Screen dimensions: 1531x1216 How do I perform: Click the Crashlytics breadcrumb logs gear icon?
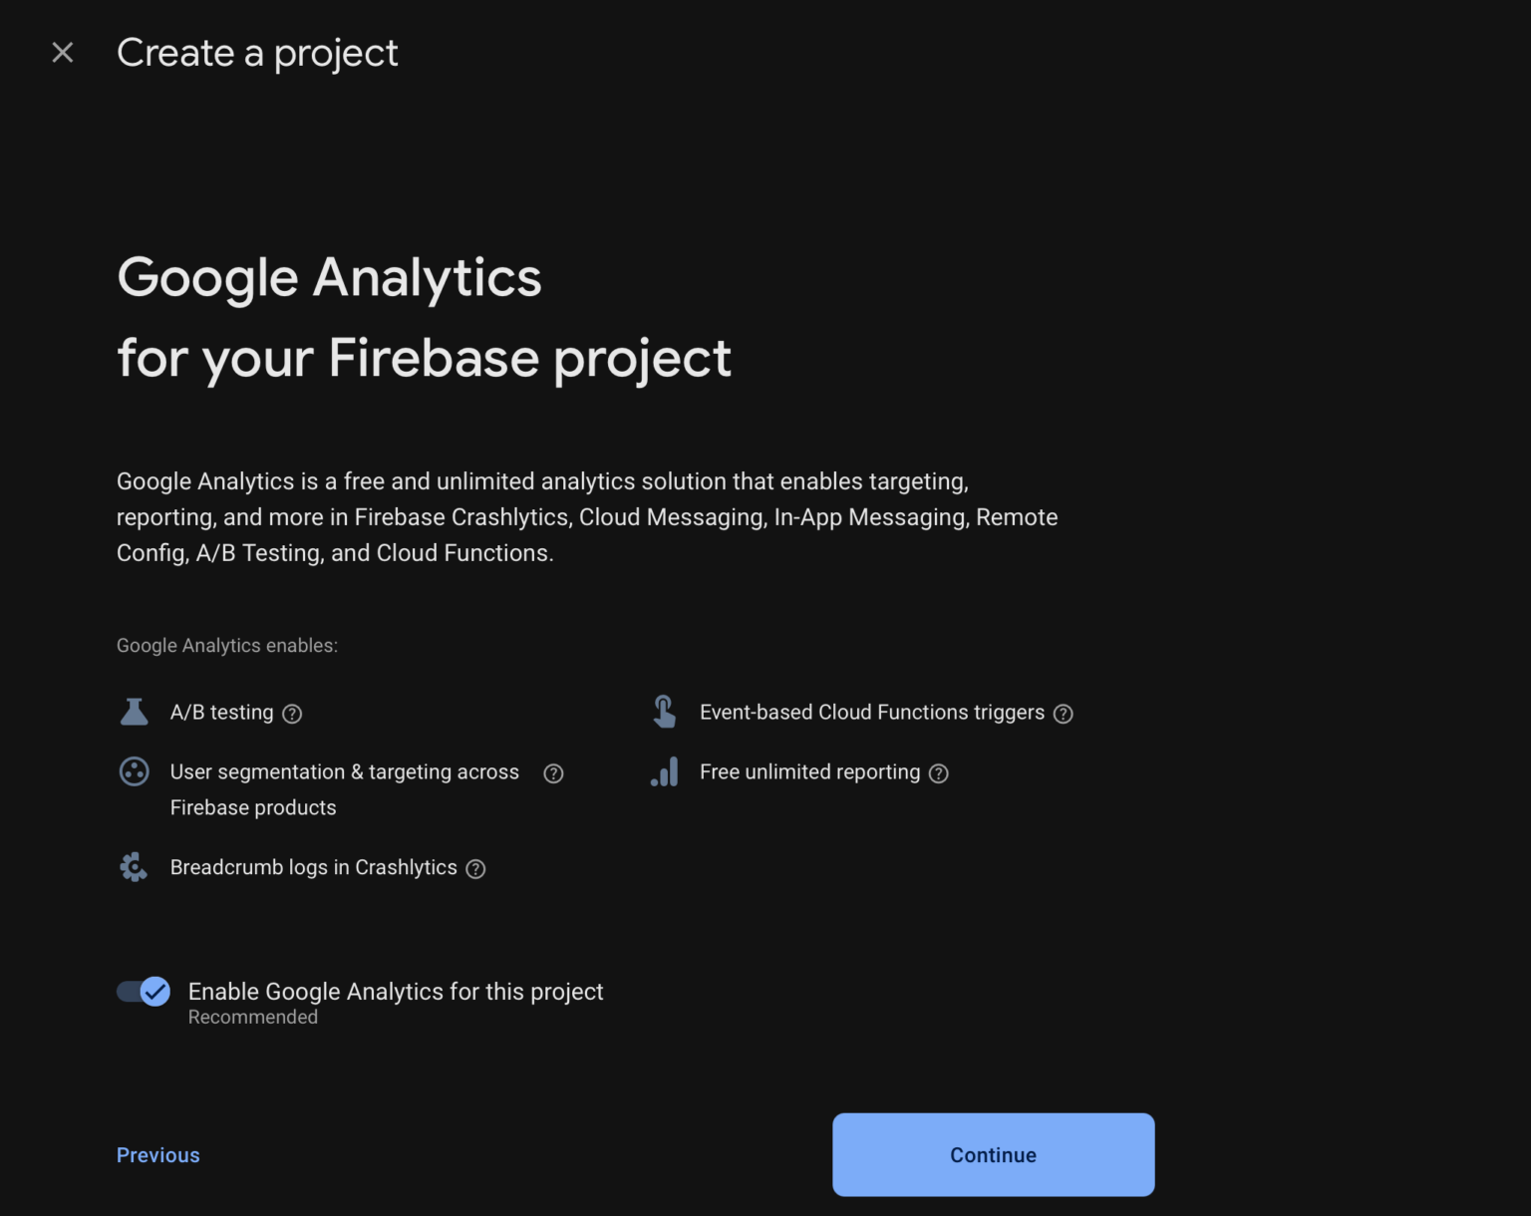(x=134, y=867)
